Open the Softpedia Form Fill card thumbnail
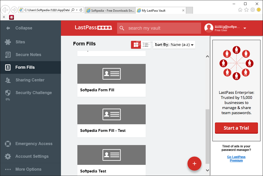 111,74
